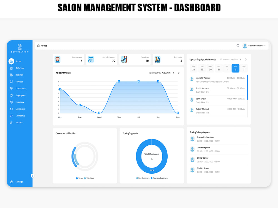Click Emma Richardson avatar icon
The image size is (278, 208).
pos(192,139)
